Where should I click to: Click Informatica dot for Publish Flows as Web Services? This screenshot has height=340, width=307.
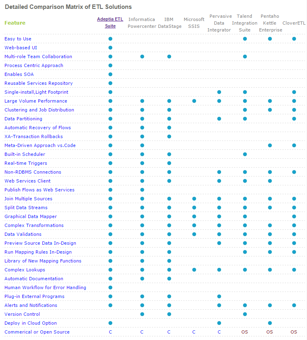click(142, 190)
